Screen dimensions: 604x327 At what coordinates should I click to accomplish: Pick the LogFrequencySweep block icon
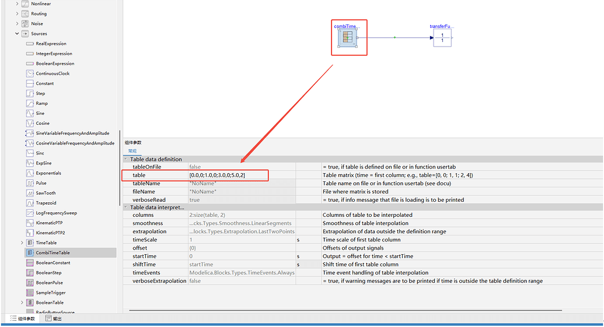[30, 213]
